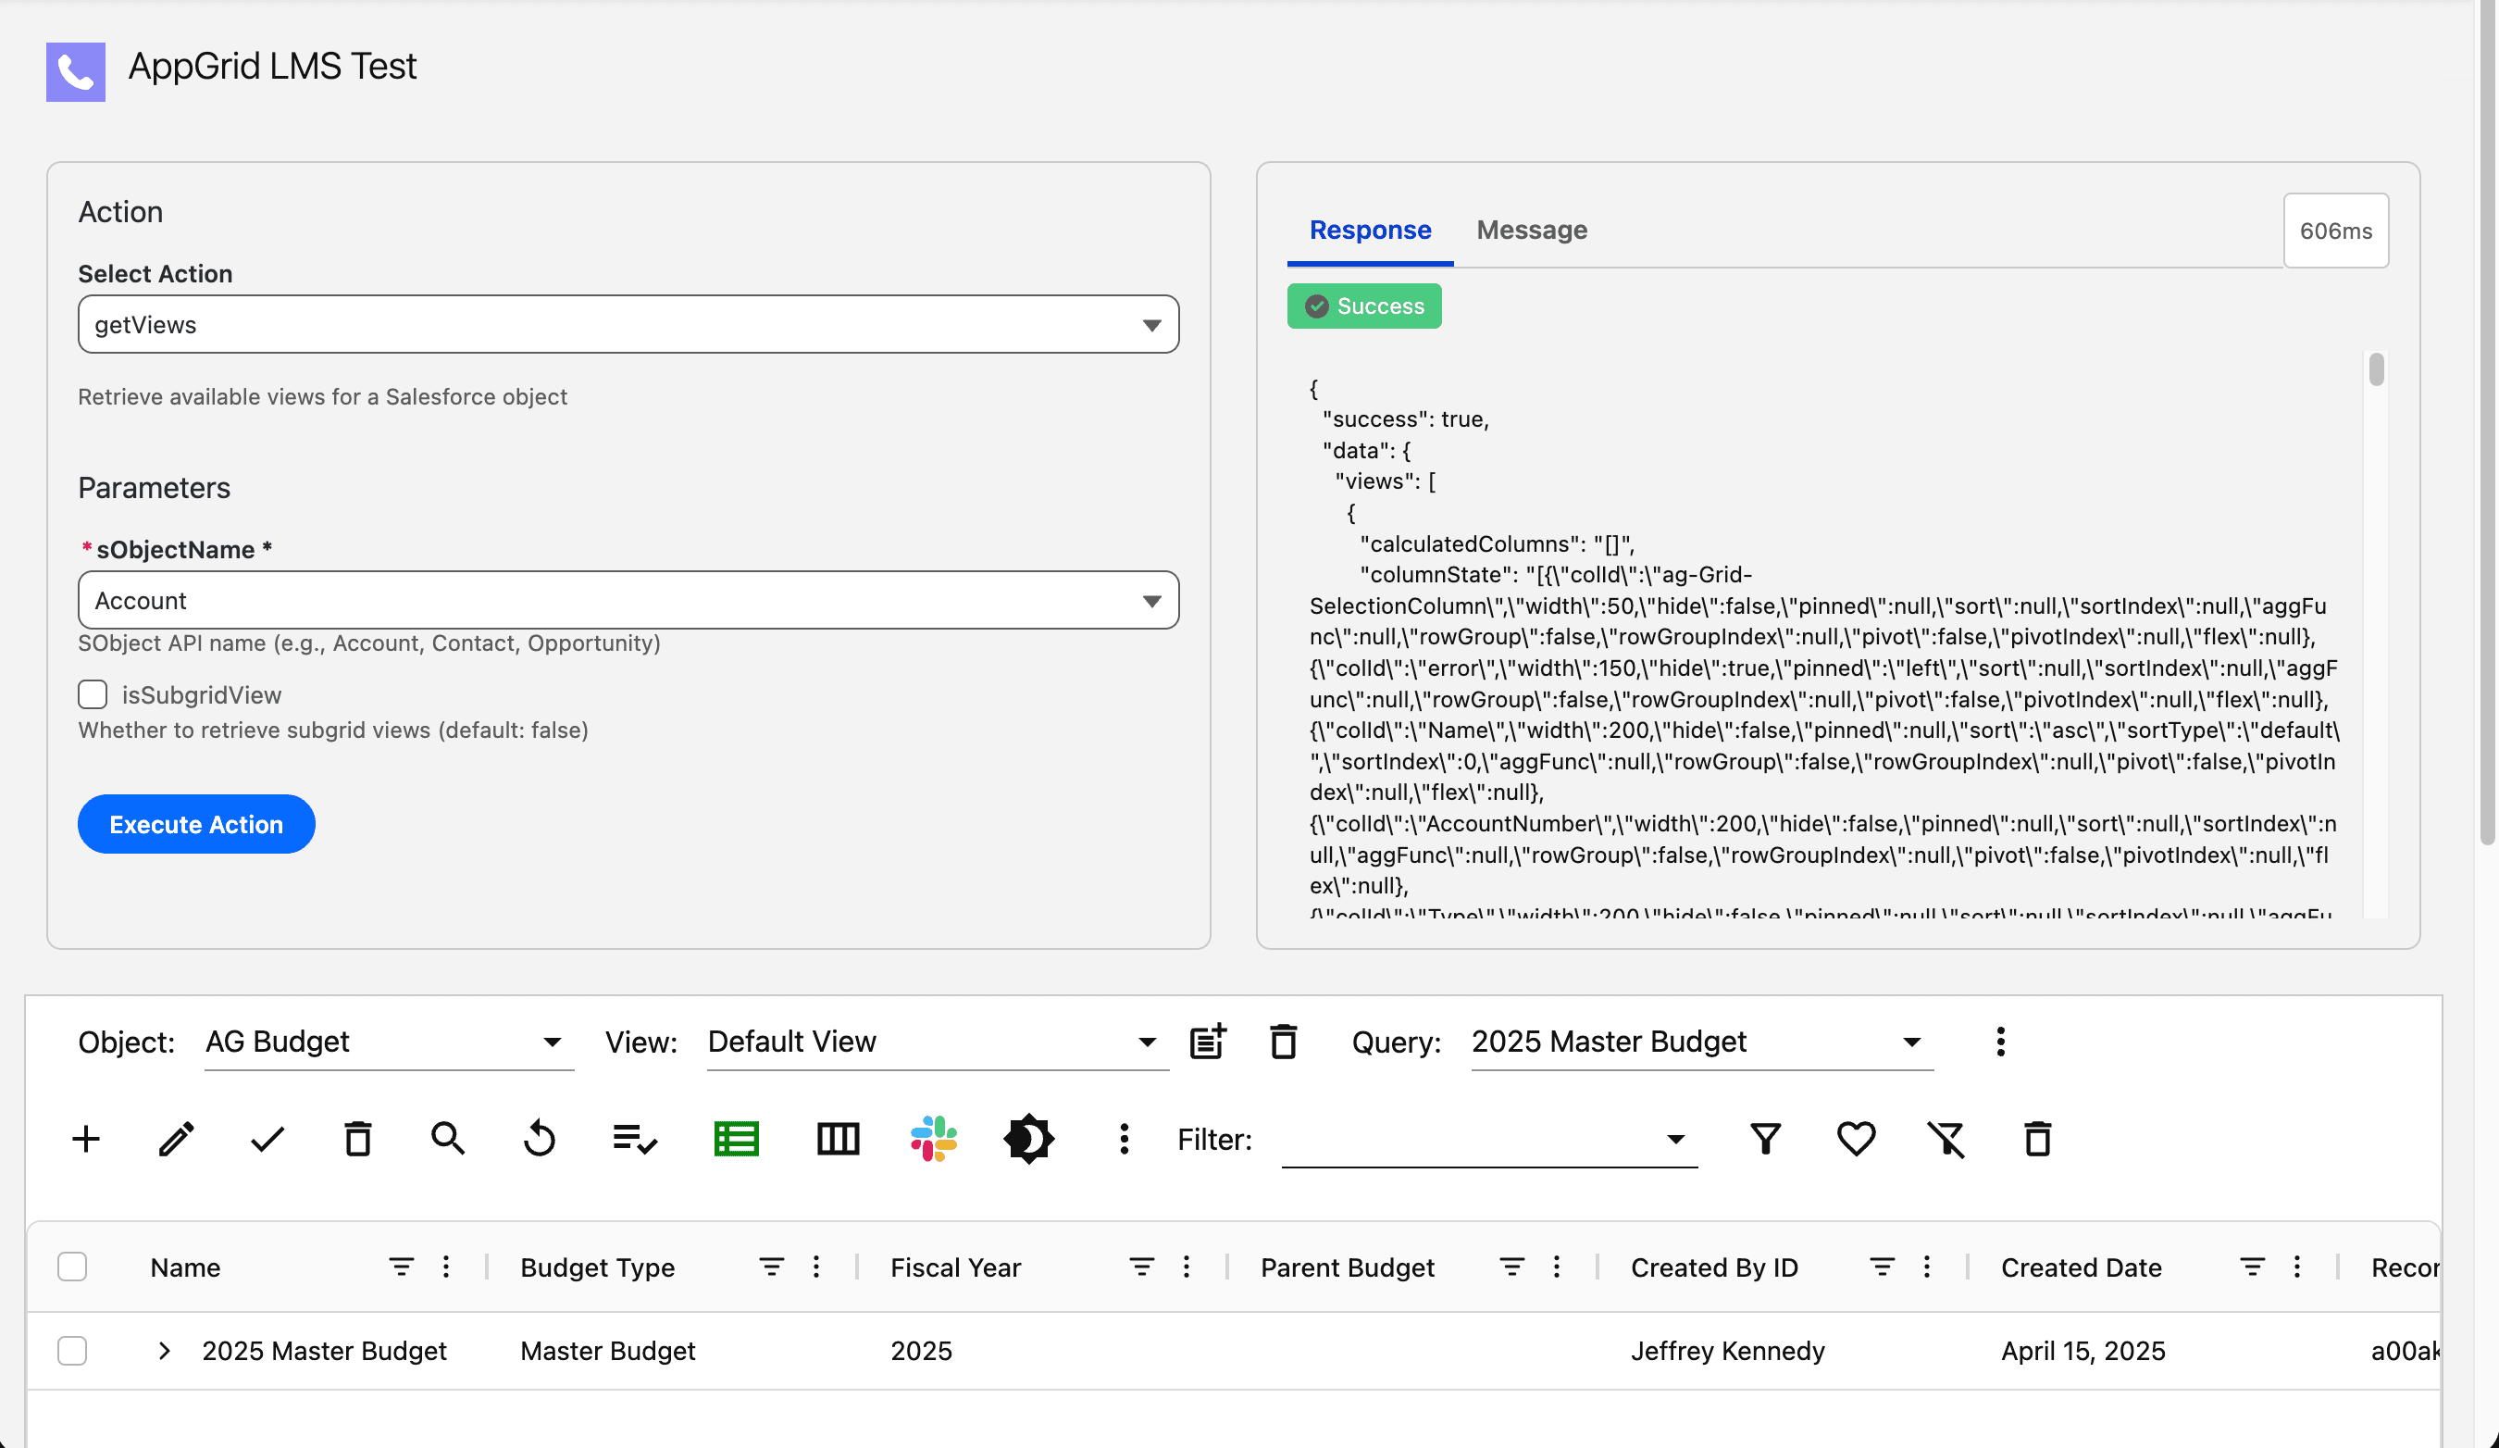
Task: Click the columns layout icon
Action: point(838,1139)
